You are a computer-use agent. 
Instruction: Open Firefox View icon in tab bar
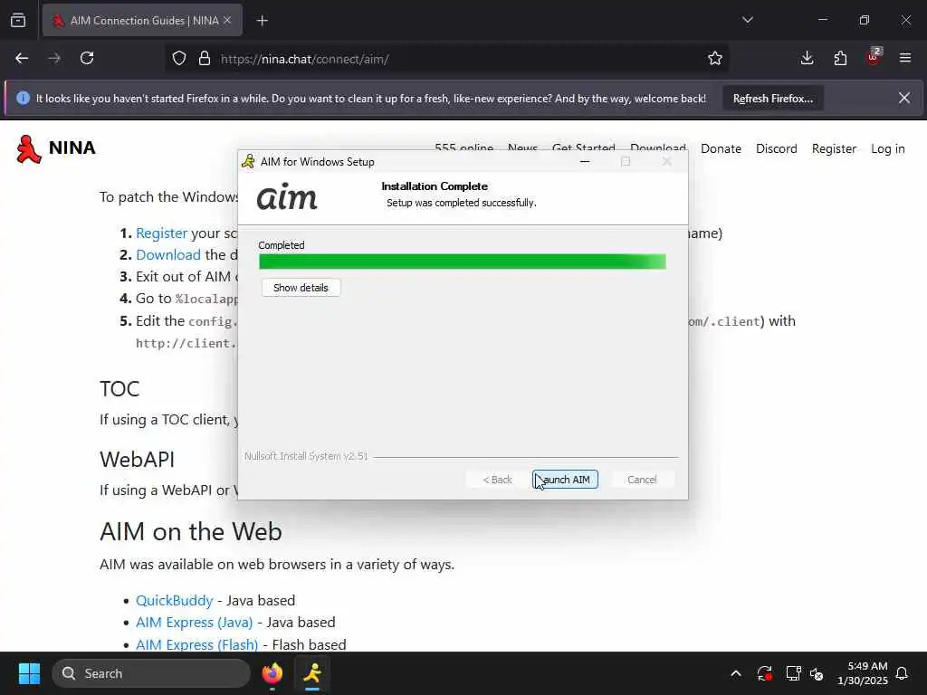(x=18, y=21)
